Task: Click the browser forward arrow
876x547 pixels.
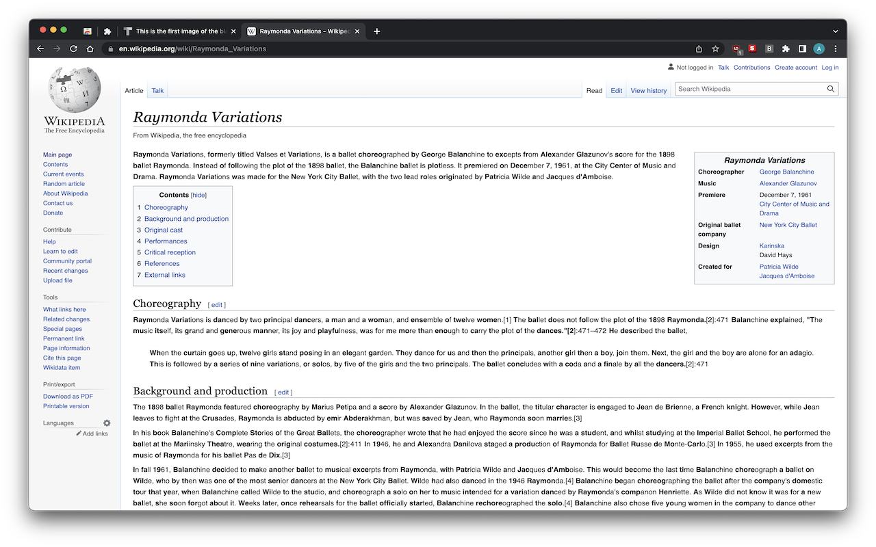Action: (57, 49)
